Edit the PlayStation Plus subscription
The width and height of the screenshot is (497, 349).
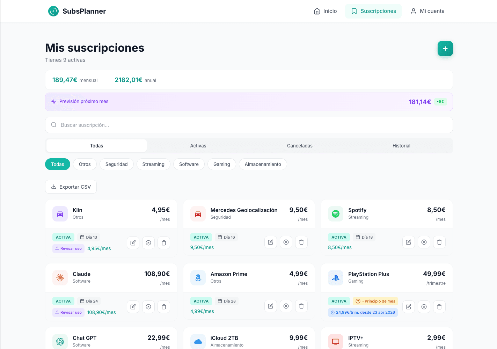[409, 307]
